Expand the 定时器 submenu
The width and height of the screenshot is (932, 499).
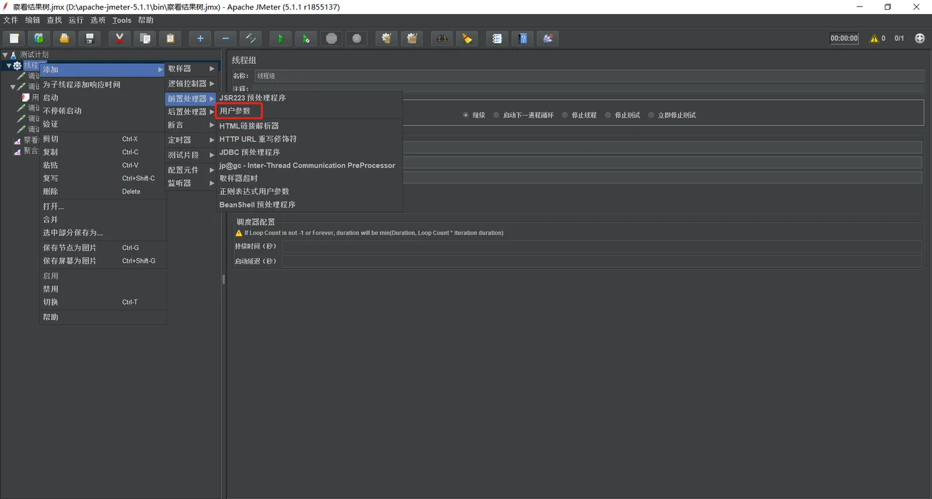(191, 140)
